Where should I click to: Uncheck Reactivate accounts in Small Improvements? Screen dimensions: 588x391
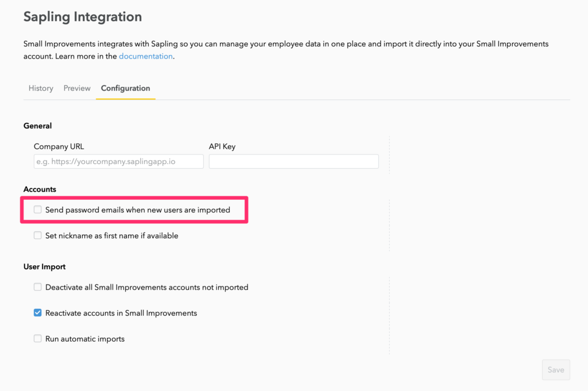(37, 313)
